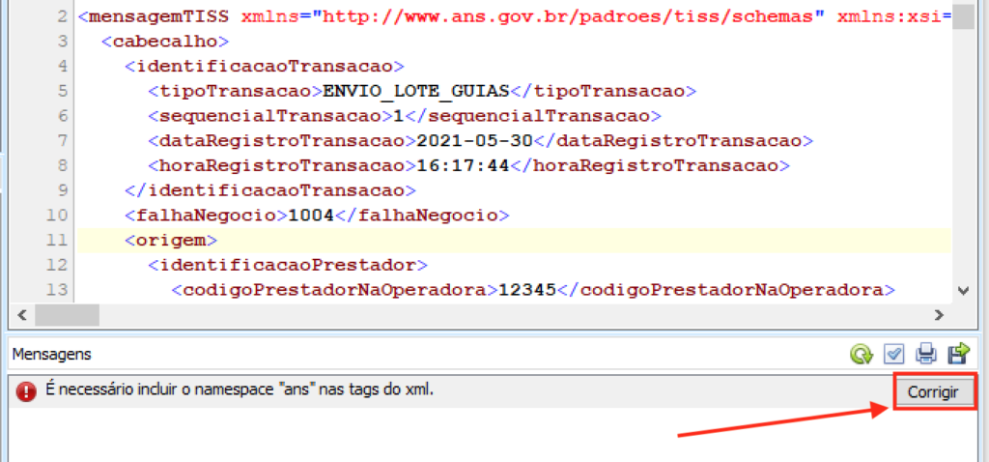Select the namespace "ans" error message
The width and height of the screenshot is (989, 462).
coord(240,390)
